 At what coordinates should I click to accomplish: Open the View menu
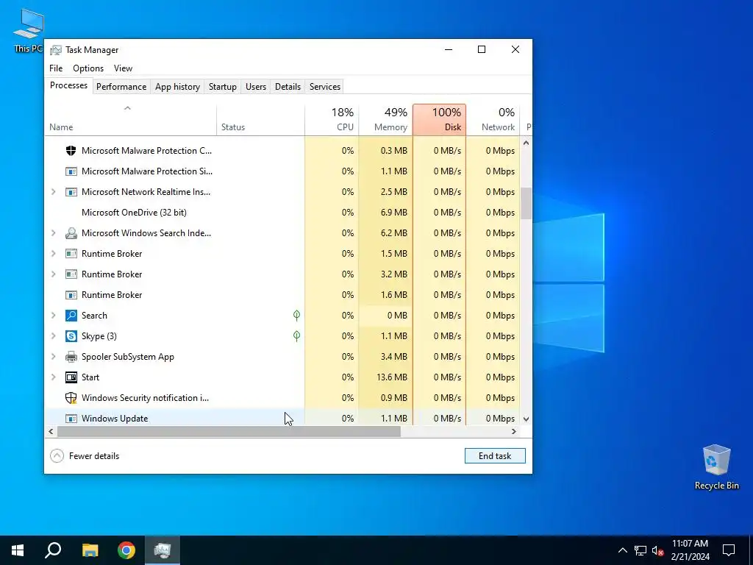[x=123, y=68]
